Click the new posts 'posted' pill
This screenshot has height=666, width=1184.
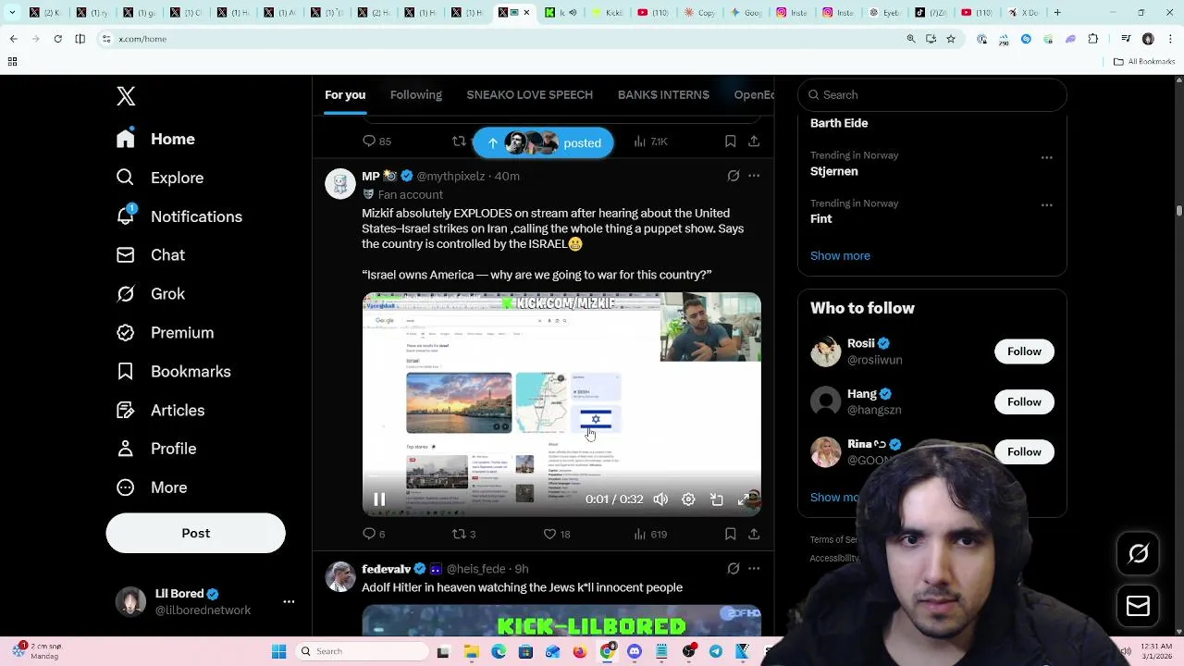[x=543, y=142]
